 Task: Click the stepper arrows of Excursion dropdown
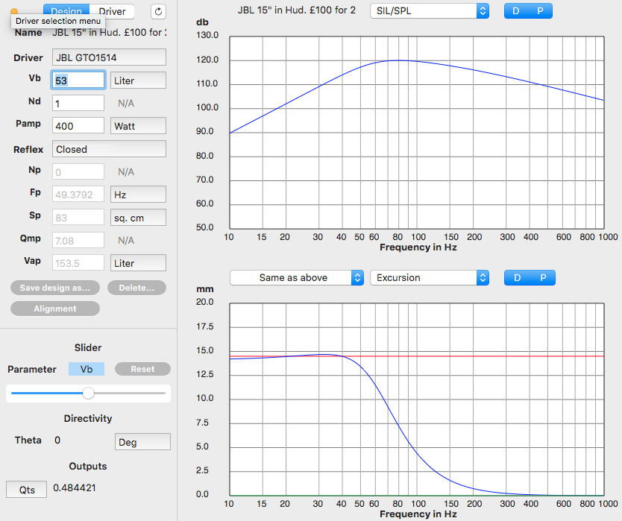pos(483,277)
